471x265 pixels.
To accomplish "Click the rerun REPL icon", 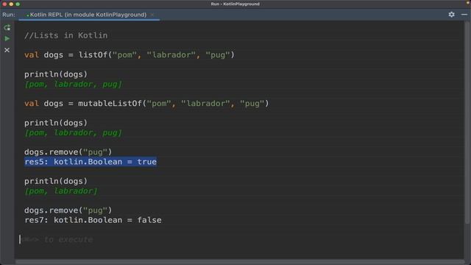I will (x=7, y=28).
